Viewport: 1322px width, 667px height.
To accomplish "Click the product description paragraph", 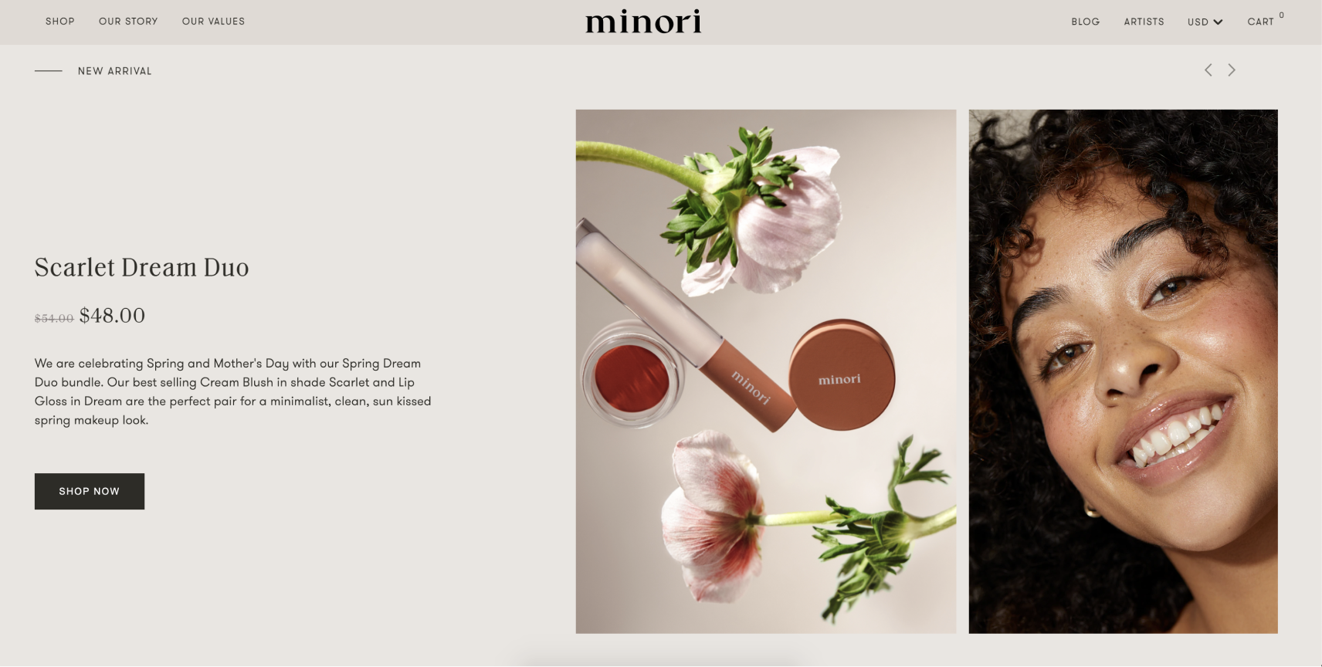I will pos(233,391).
